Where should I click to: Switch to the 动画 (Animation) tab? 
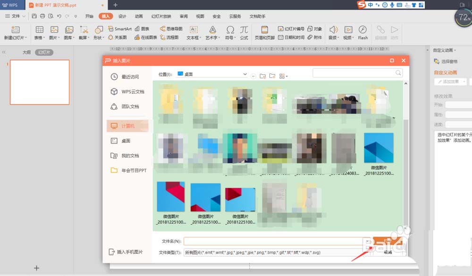138,16
